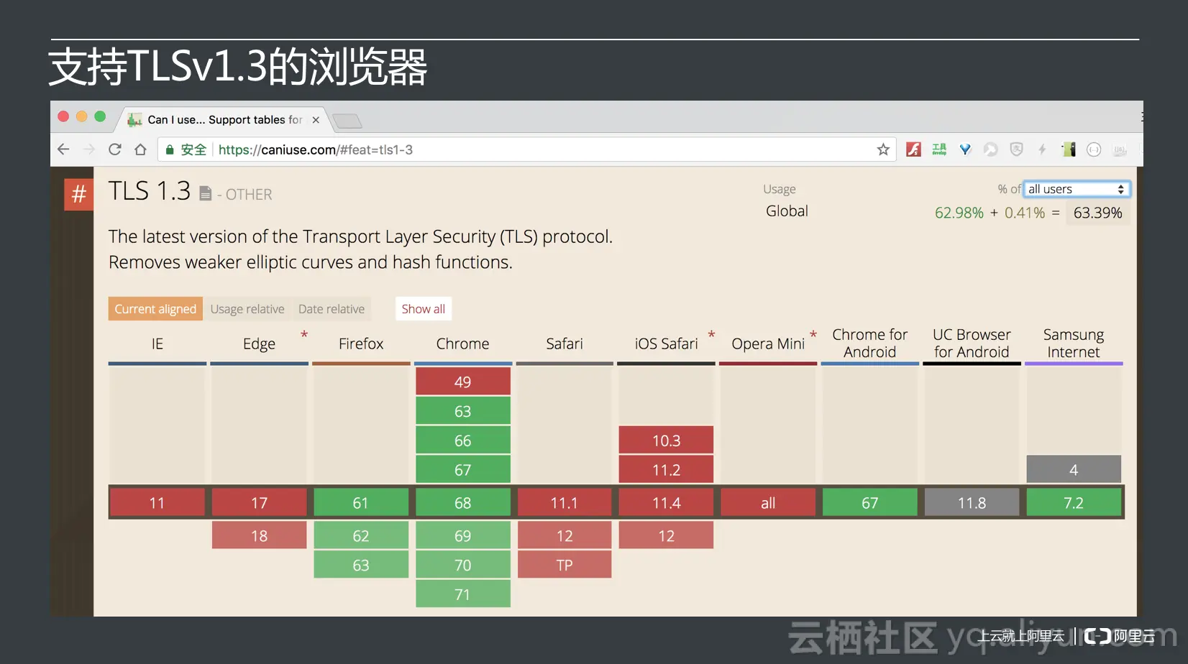Viewport: 1188px width, 664px height.
Task: Select the IE 11 version cell
Action: point(157,502)
